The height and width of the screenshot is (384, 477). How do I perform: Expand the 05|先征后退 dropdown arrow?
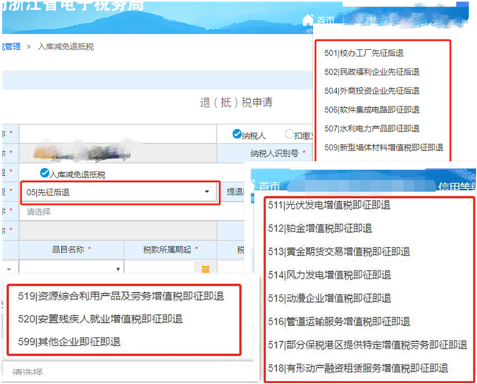207,192
